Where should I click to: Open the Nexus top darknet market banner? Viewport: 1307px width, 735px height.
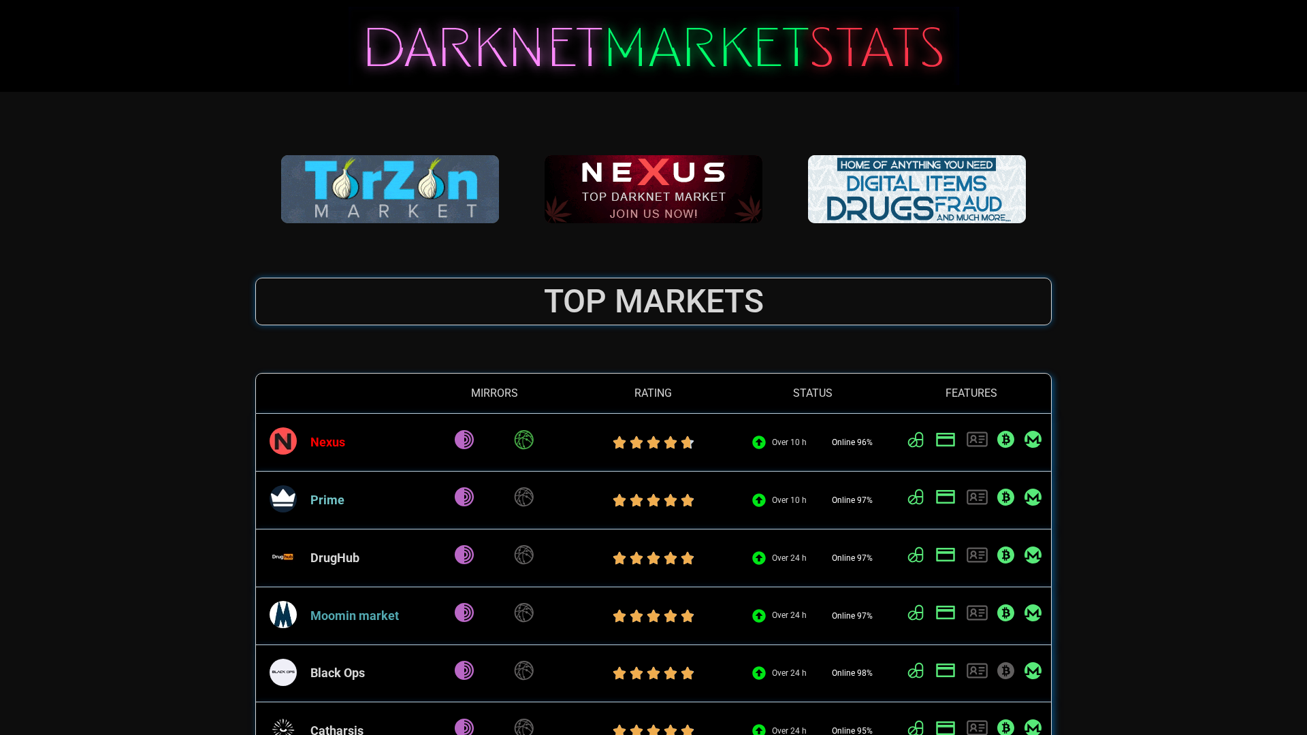click(653, 189)
